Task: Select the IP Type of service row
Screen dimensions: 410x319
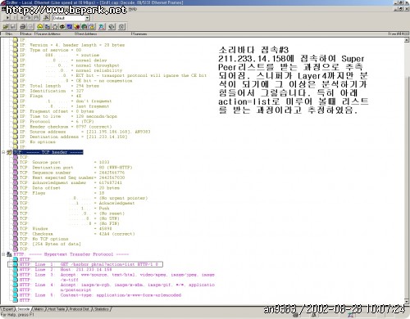Action: pyautogui.click(x=50, y=50)
